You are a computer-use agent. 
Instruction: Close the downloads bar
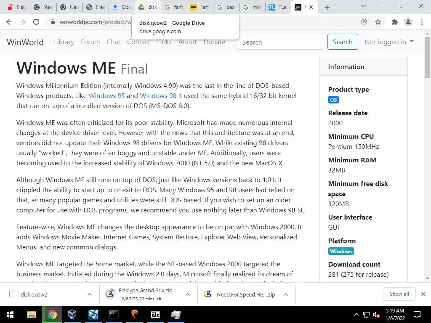423,294
